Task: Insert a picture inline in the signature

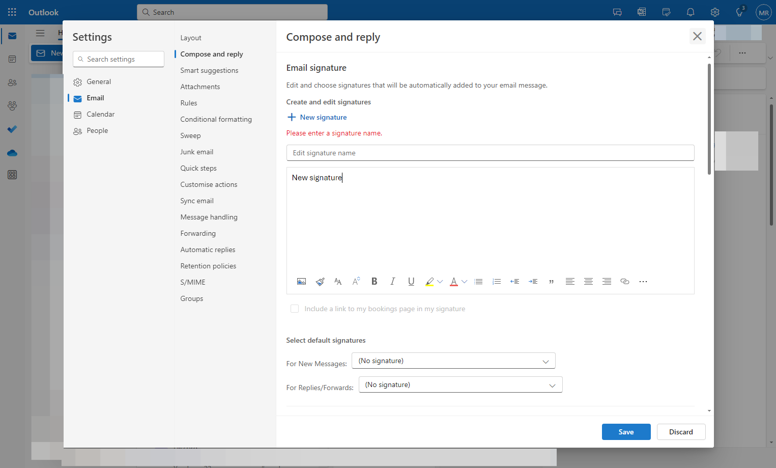Action: (301, 282)
